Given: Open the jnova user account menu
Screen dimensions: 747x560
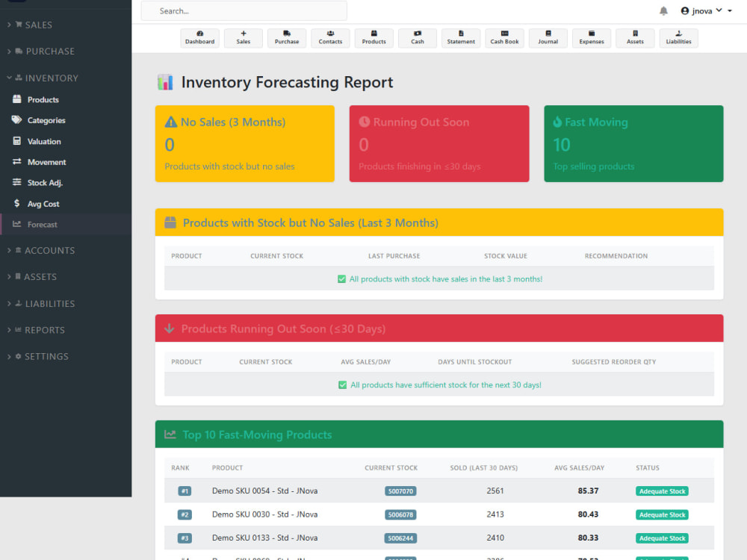Looking at the screenshot, I should pyautogui.click(x=706, y=10).
